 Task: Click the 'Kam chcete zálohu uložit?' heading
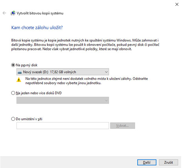tap(37, 27)
